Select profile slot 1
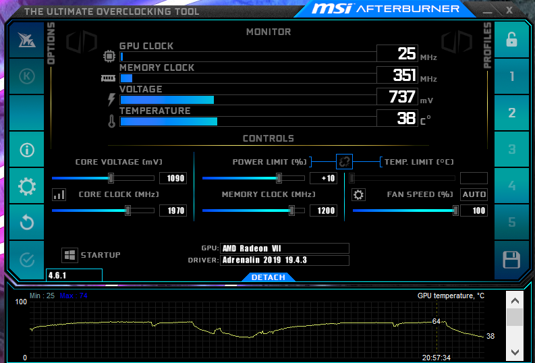This screenshot has width=535, height=363. [511, 76]
